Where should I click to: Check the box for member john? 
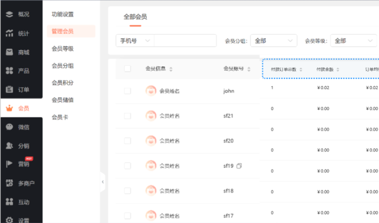coord(127,91)
